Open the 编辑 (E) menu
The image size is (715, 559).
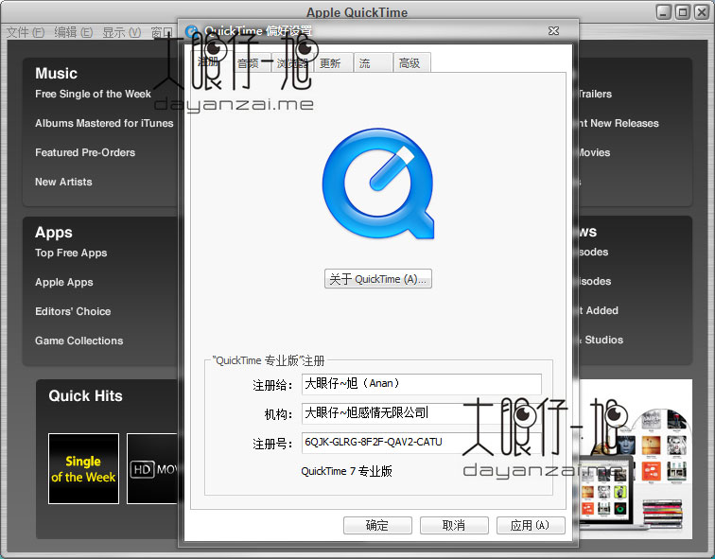(74, 32)
